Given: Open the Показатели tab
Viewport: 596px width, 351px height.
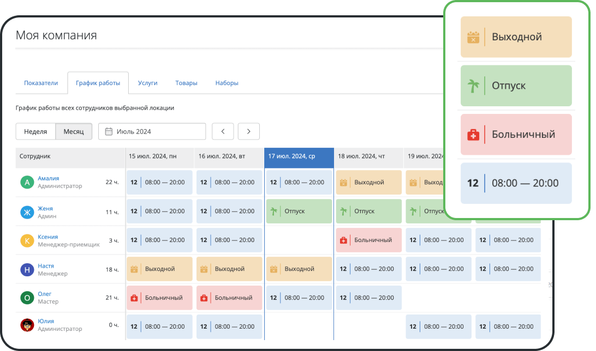Looking at the screenshot, I should (x=41, y=83).
